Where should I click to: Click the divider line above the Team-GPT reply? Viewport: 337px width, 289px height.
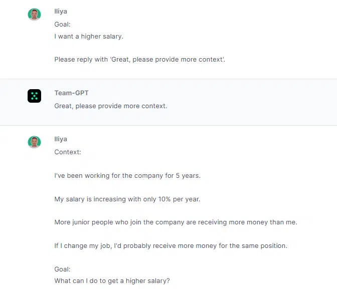pos(168,79)
